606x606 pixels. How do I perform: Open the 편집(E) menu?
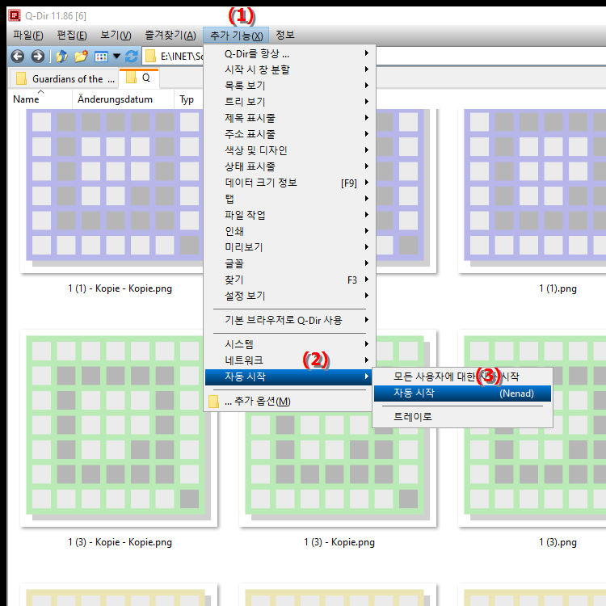[x=72, y=36]
